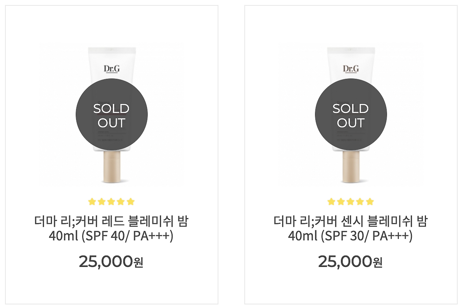Viewport: 462px width, 308px height.
Task: Click the 40ml (SPF 40/ PA+++) text line
Action: pos(111,236)
